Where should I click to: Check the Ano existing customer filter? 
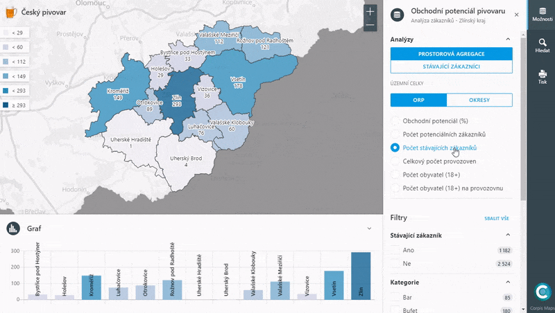point(395,250)
